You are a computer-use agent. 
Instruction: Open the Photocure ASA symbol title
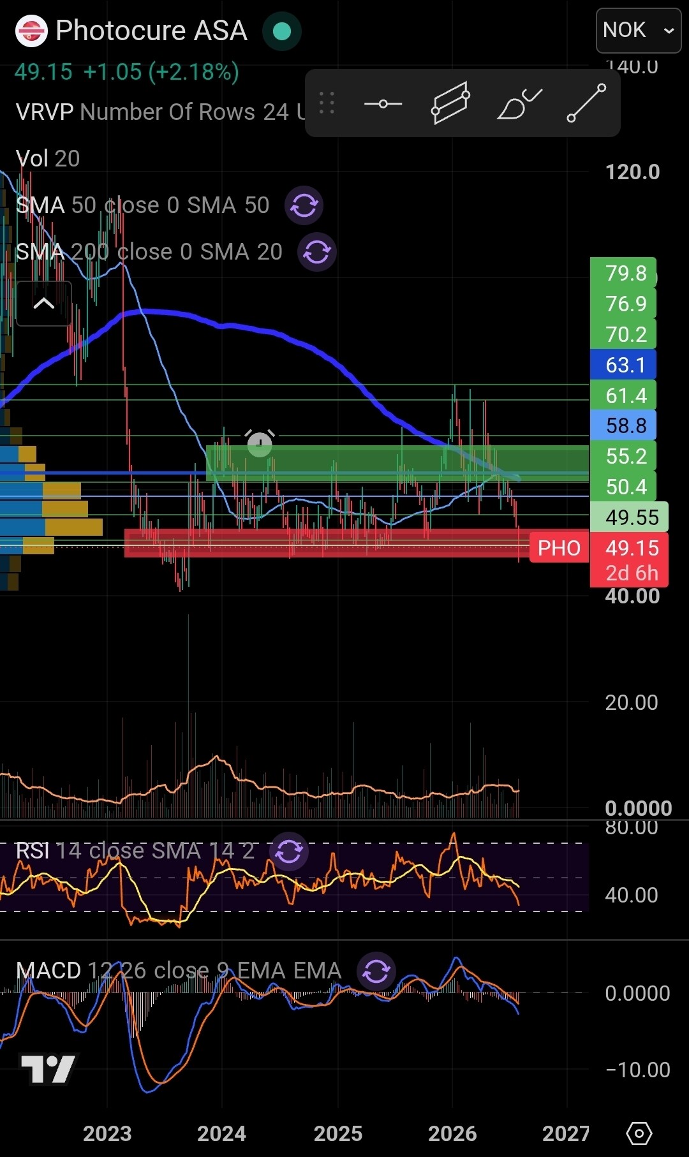point(151,31)
